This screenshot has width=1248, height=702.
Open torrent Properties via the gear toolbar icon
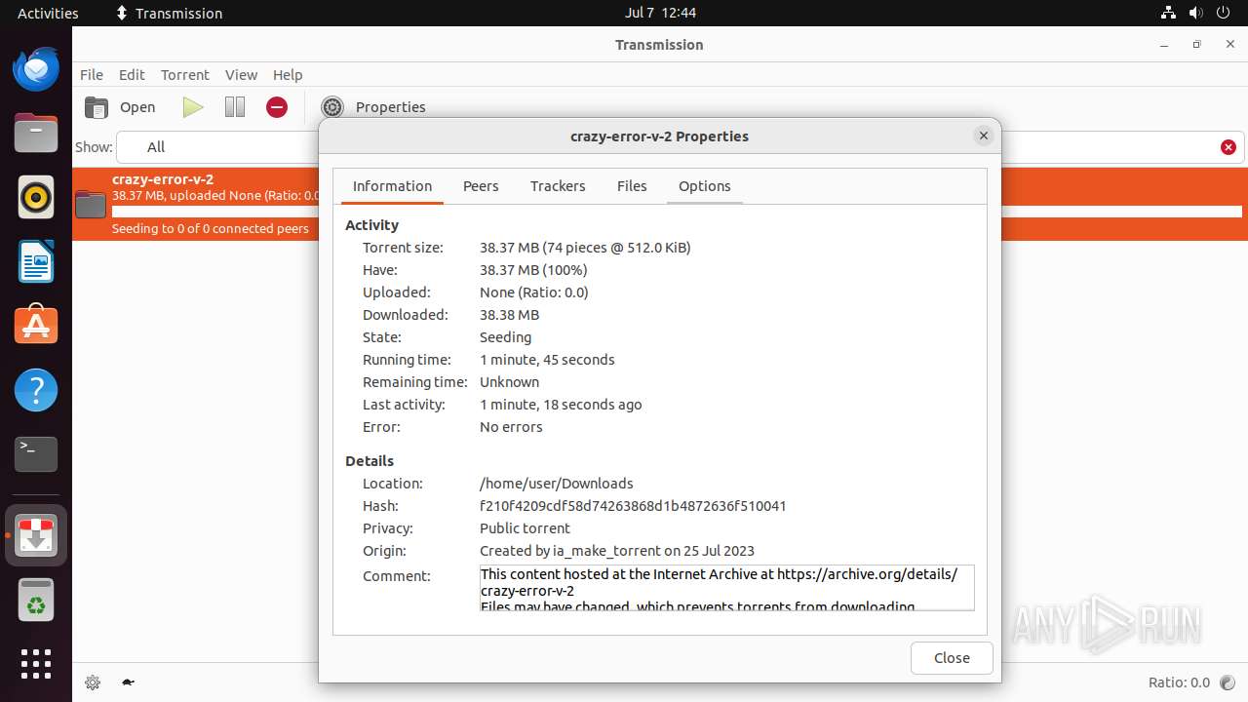tap(332, 107)
